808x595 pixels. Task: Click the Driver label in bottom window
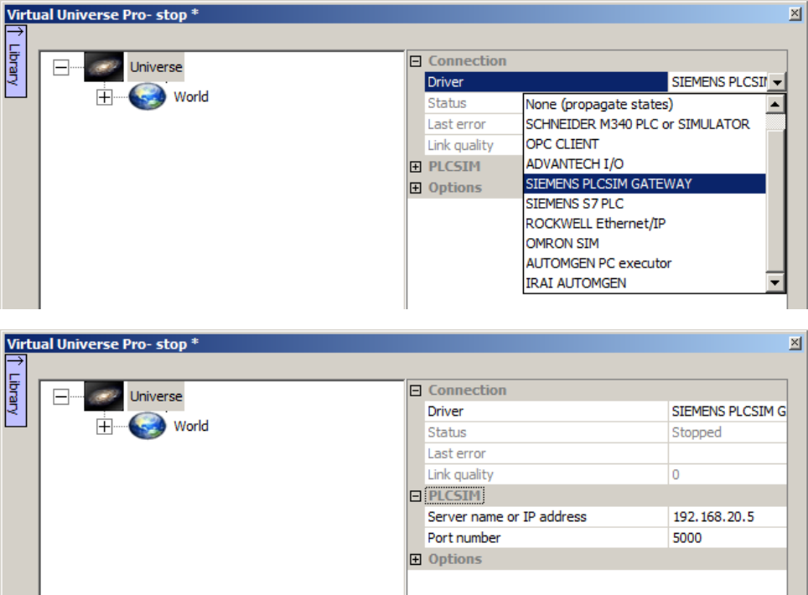pos(445,411)
